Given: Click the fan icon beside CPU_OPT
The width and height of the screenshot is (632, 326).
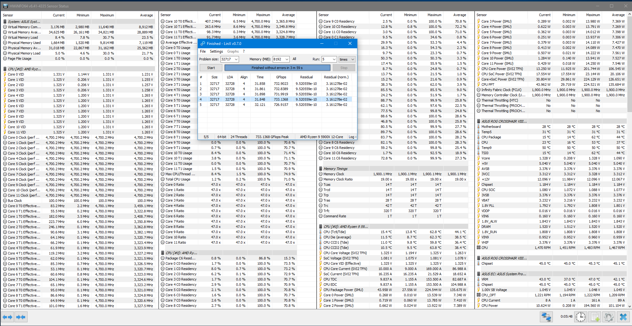Looking at the screenshot, I should 479,295.
